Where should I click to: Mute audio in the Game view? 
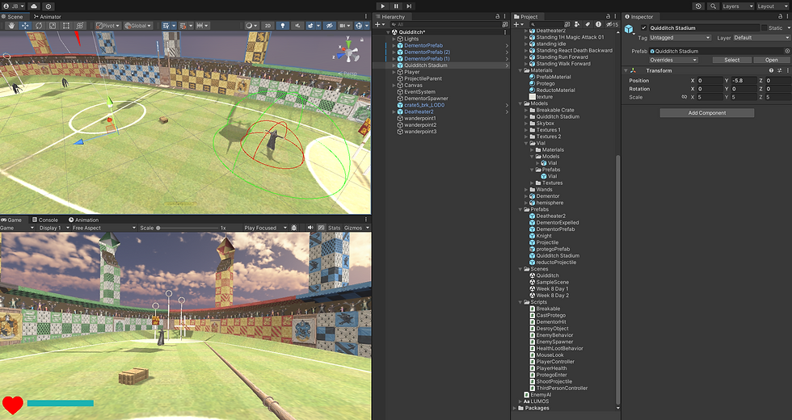tap(310, 228)
